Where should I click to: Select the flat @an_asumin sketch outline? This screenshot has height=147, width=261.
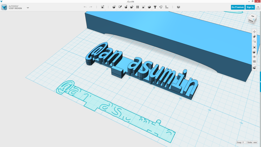coord(116,111)
